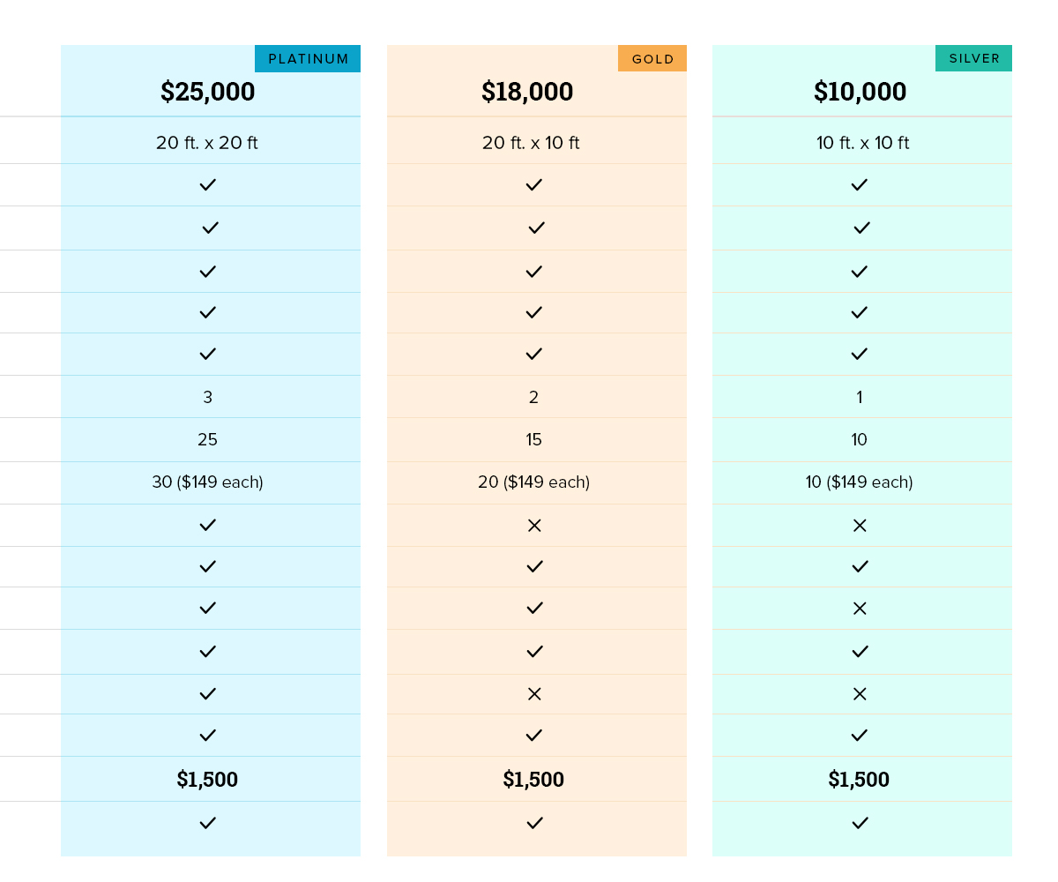Click the first X mark in Gold column

point(533,526)
